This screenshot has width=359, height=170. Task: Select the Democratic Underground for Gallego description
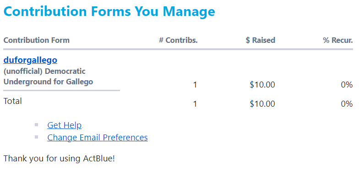tap(49, 77)
